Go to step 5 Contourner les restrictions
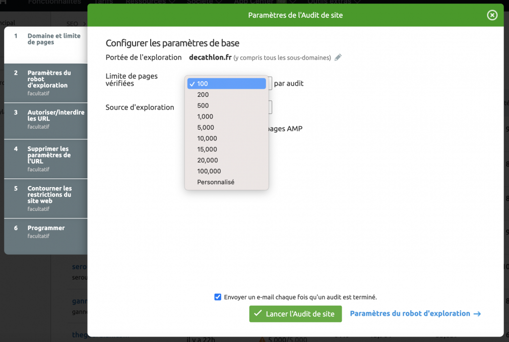This screenshot has height=342, width=509. [46, 198]
